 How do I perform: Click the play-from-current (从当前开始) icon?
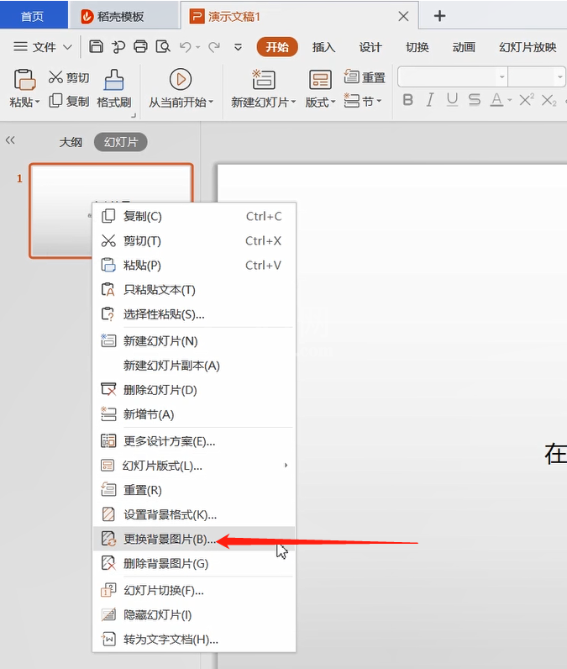[181, 79]
